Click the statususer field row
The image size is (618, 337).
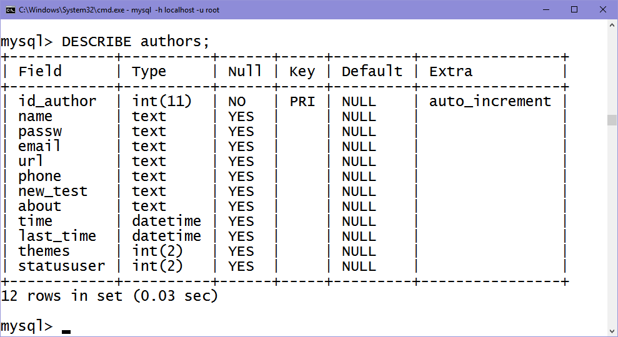284,266
